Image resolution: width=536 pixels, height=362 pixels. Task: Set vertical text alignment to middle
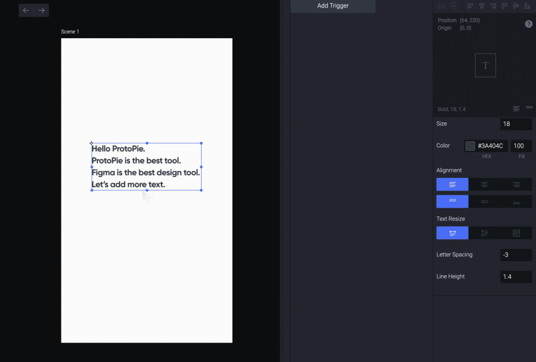[x=485, y=202]
